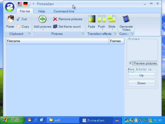Click the Filename column header
165x124 pixels.
click(x=57, y=41)
